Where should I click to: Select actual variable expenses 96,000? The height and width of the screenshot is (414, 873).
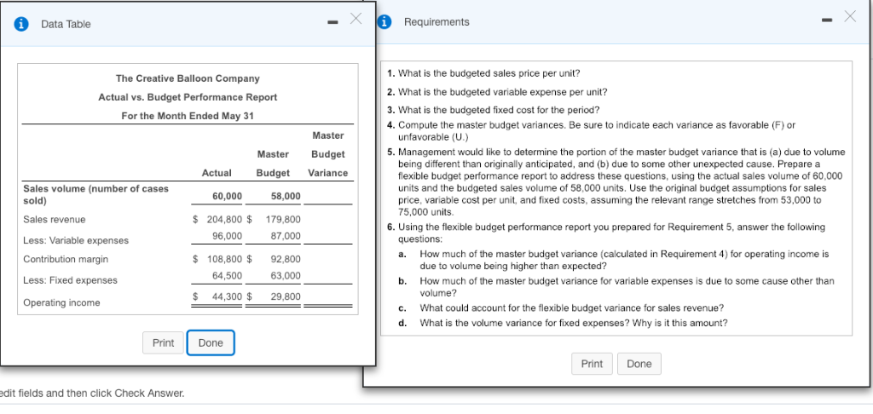coord(227,236)
